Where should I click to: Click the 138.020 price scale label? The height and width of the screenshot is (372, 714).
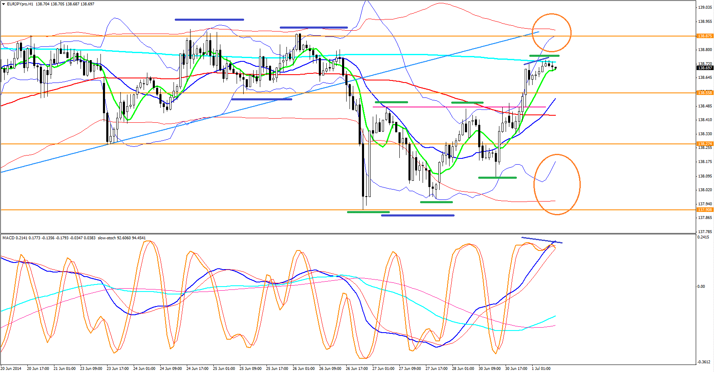705,190
